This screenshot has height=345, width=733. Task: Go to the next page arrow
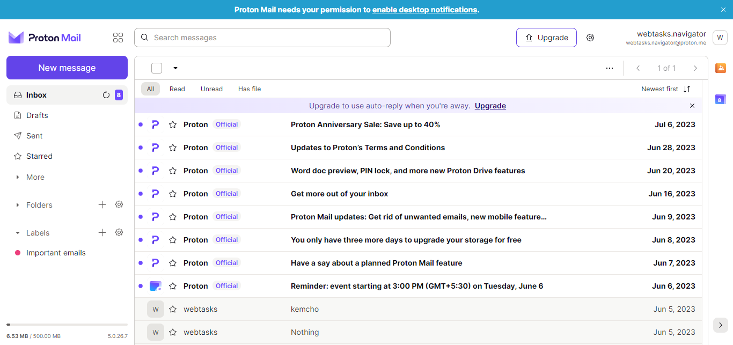click(695, 68)
